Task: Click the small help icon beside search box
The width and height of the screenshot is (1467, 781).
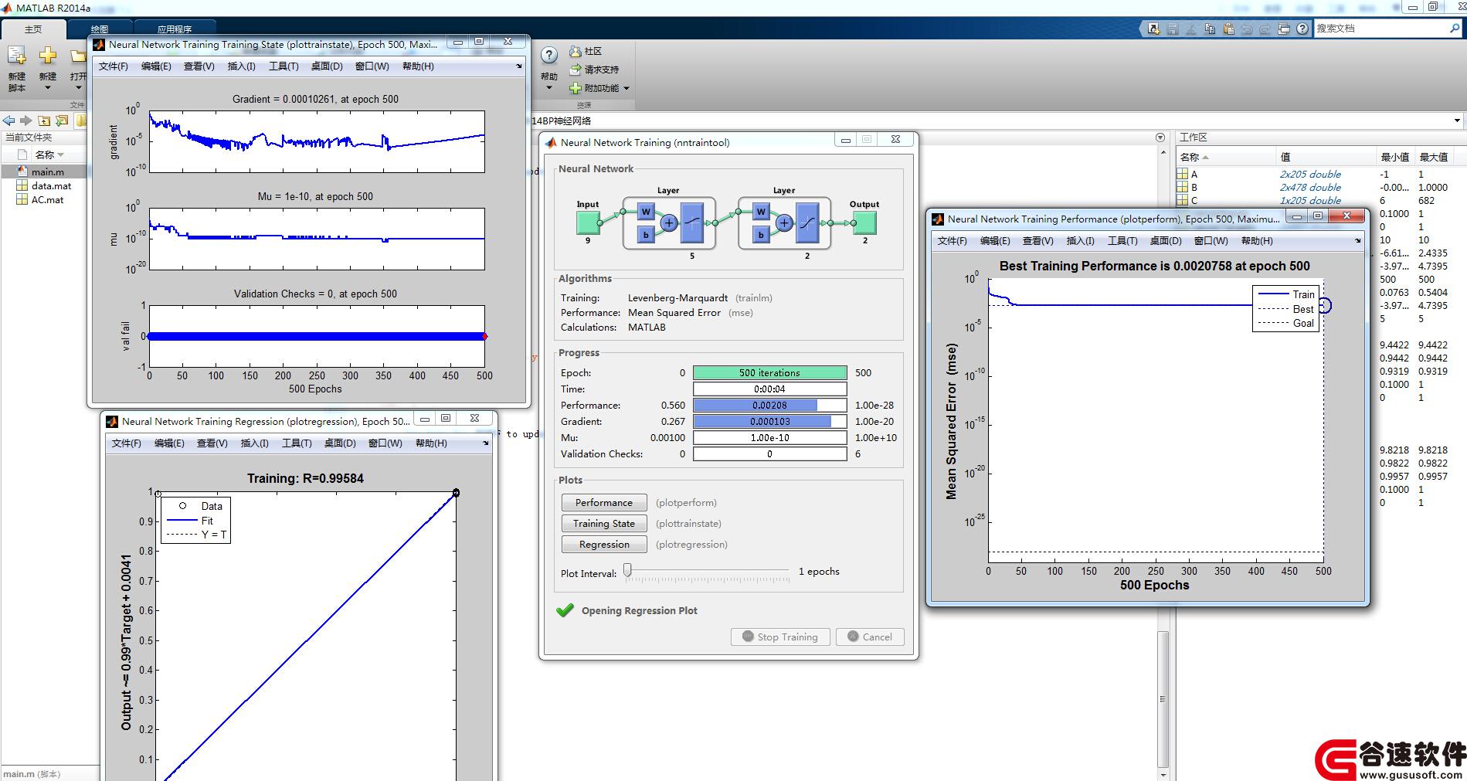Action: pyautogui.click(x=1302, y=29)
